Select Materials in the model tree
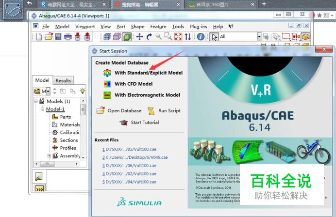The image size is (336, 217). pyautogui.click(x=70, y=124)
